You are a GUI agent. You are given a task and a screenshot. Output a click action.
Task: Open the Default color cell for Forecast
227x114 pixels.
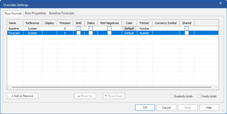click(129, 33)
